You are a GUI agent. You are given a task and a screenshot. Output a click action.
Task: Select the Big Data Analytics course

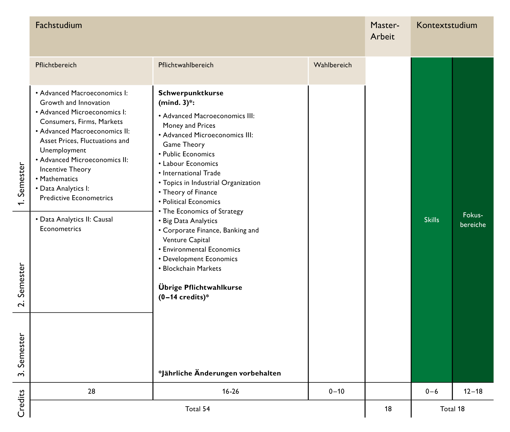point(190,221)
